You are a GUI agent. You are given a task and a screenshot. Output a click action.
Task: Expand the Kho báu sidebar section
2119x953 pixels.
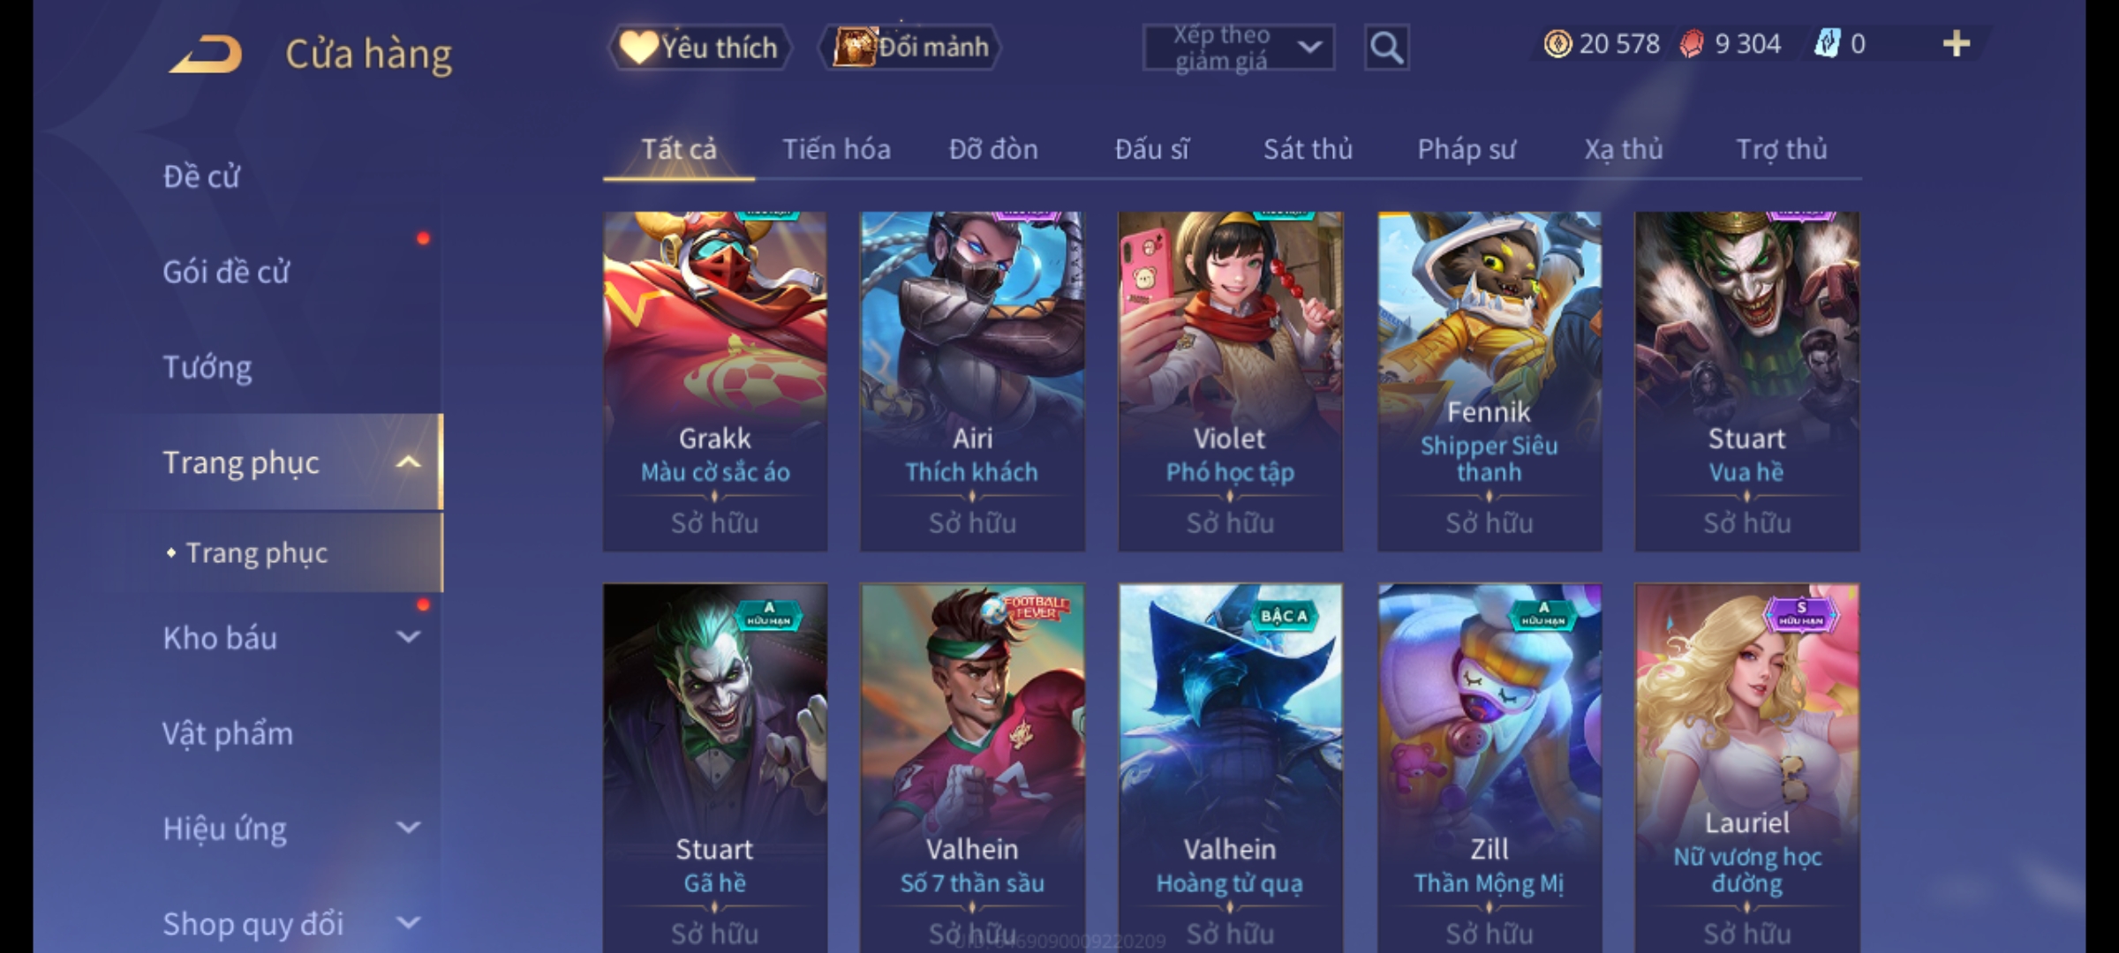coord(408,637)
